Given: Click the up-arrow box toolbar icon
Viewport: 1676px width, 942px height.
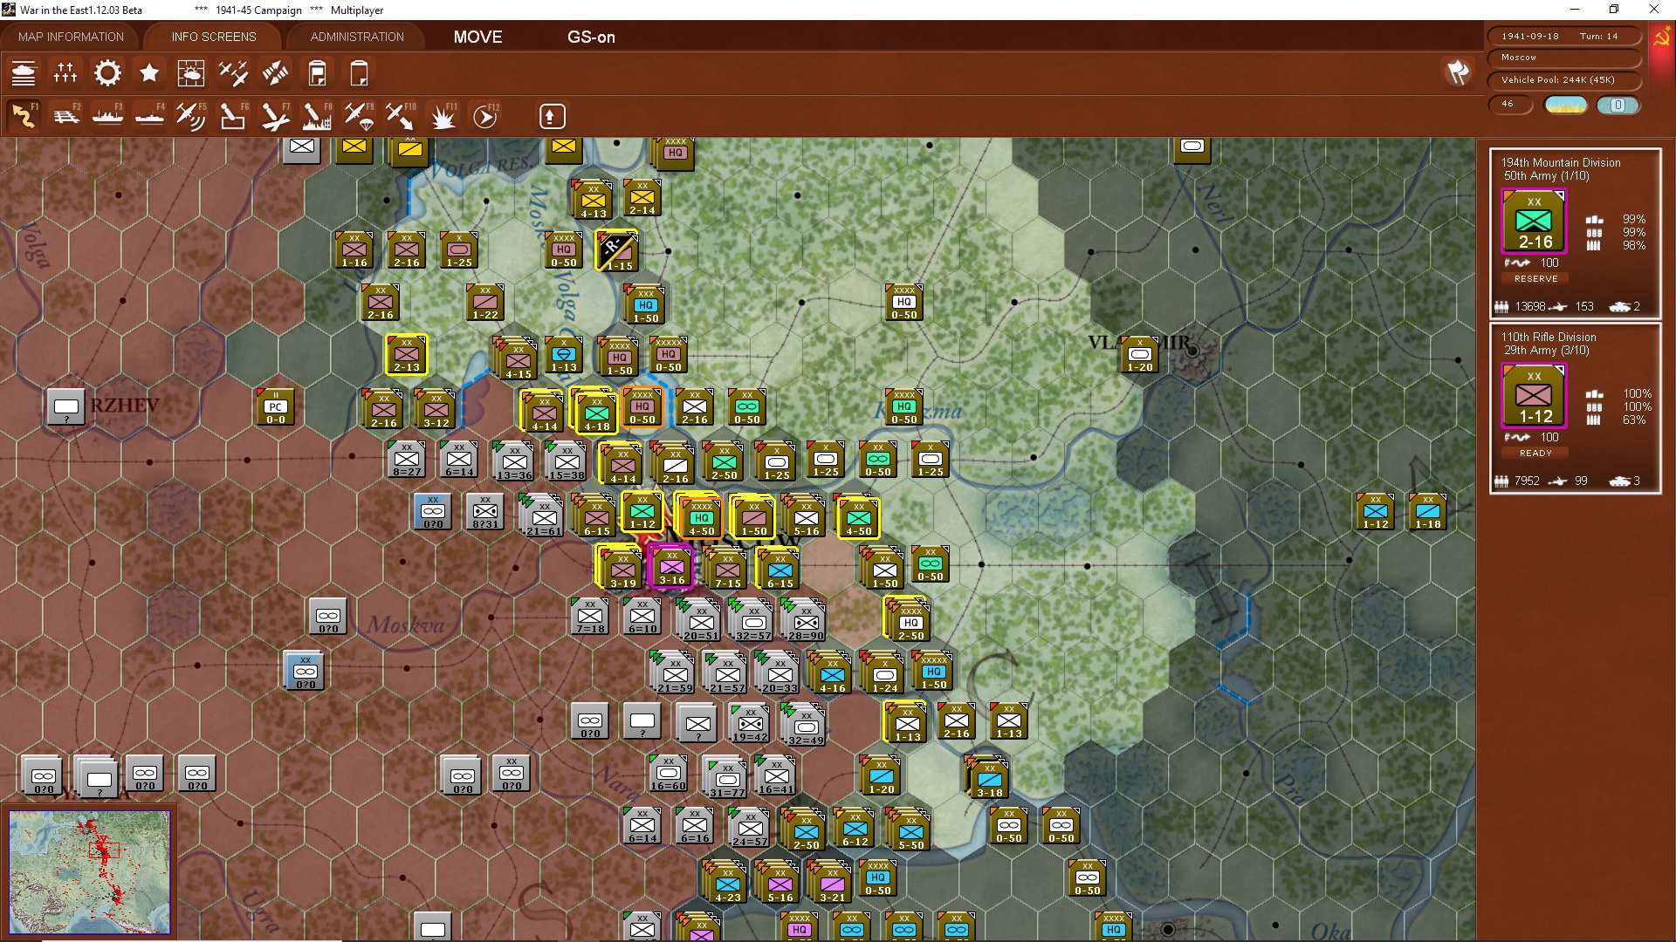Looking at the screenshot, I should click(x=552, y=116).
